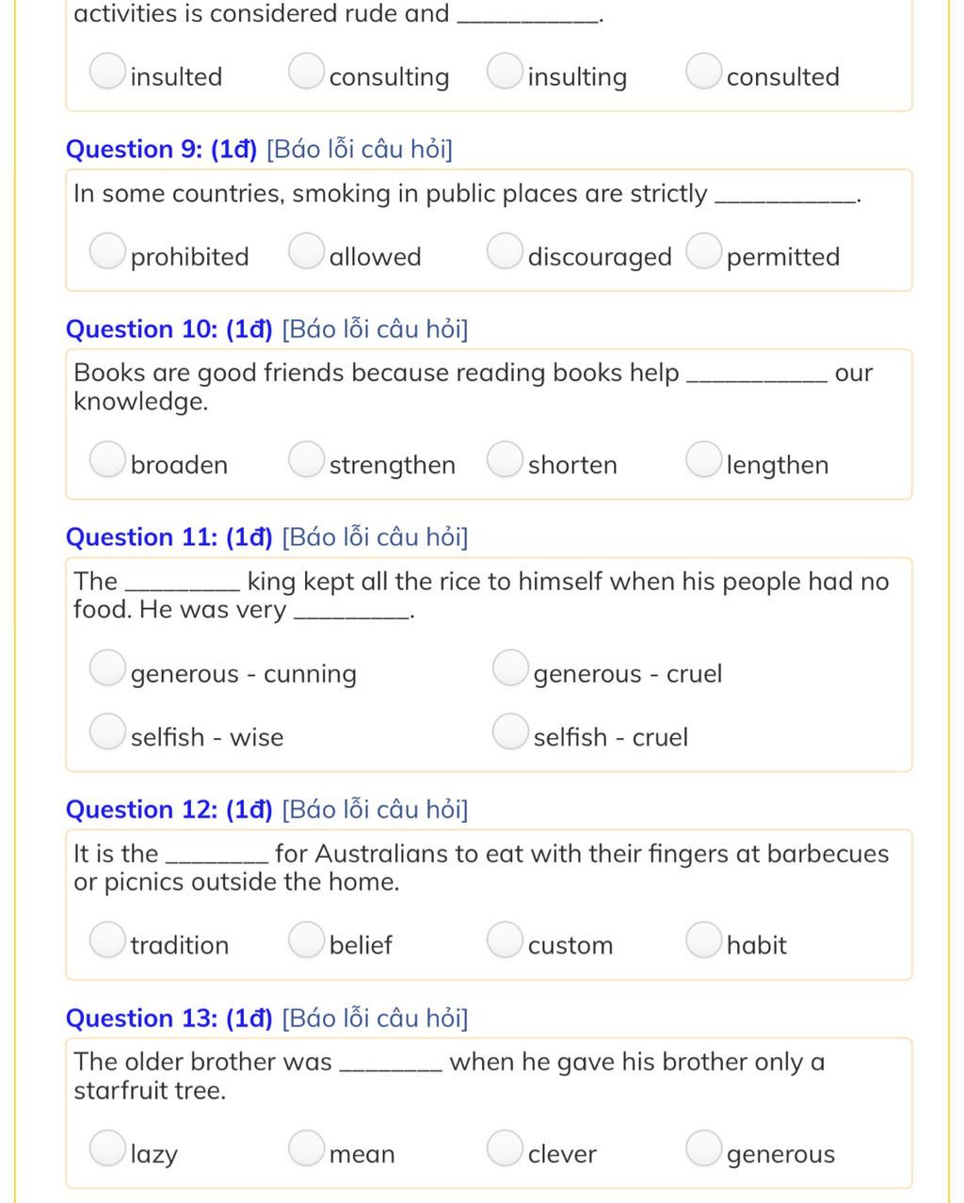Choose 'tradition' radio option

(107, 939)
